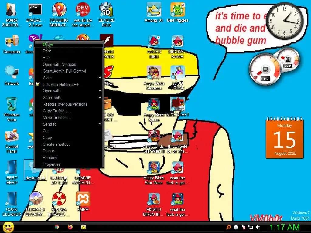This screenshot has width=311, height=233.
Task: Open the LOUD HOUSE shortcut
Action: click(177, 78)
